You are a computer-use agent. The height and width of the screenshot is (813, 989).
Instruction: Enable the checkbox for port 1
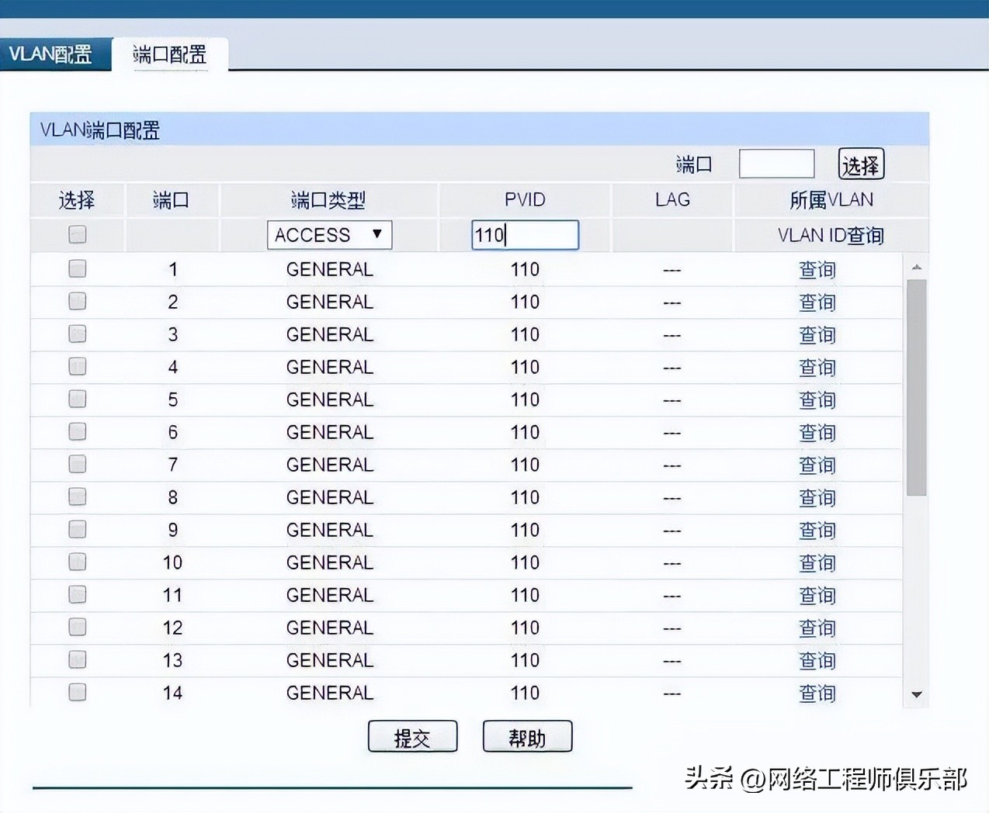coord(77,268)
